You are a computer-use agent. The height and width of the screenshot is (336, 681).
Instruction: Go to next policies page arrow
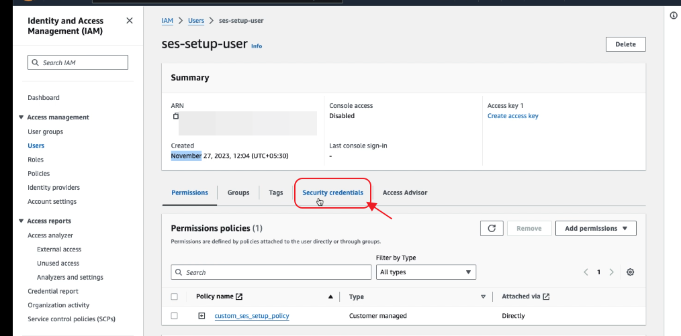click(611, 272)
